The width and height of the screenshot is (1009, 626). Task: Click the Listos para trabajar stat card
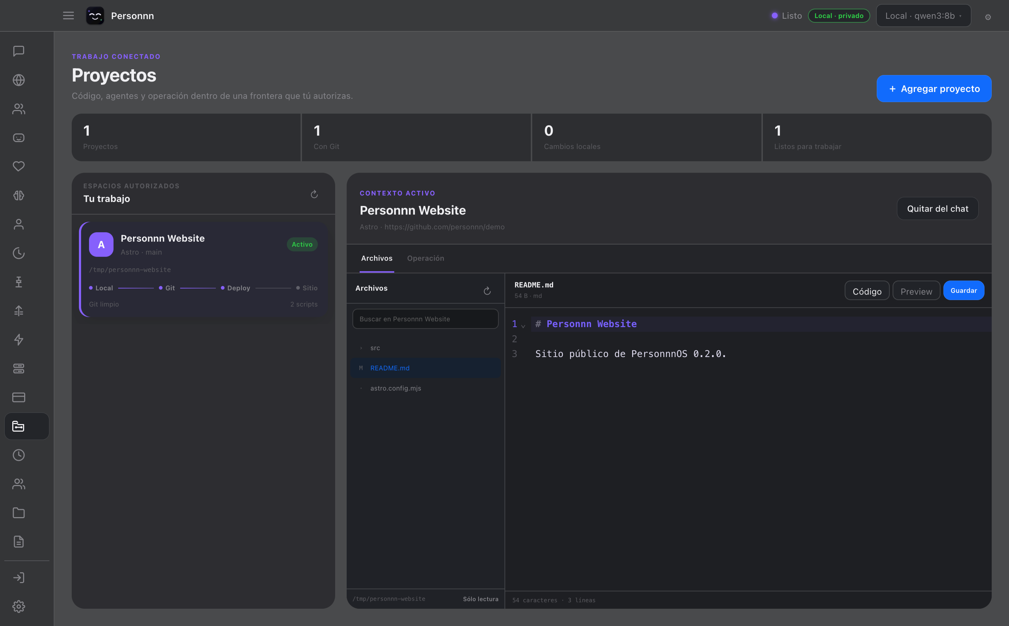877,137
